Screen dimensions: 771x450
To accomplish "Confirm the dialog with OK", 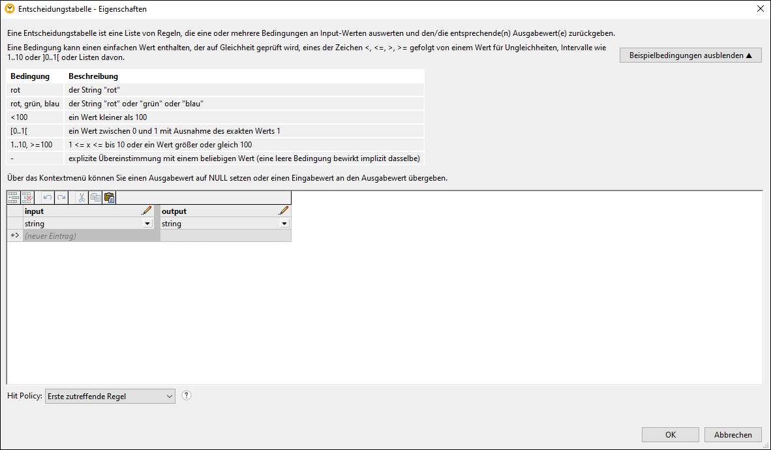I will tap(670, 435).
